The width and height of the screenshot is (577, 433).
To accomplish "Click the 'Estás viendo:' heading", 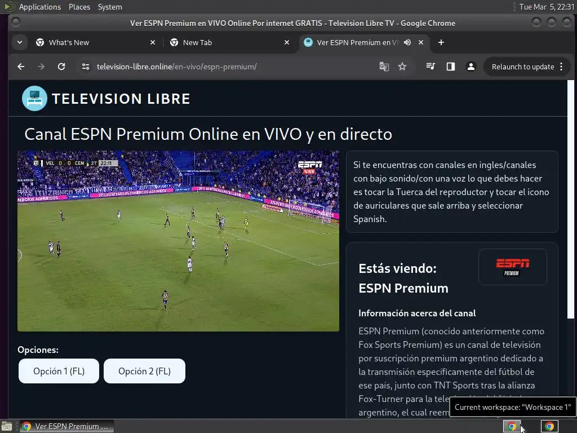I will tap(397, 268).
